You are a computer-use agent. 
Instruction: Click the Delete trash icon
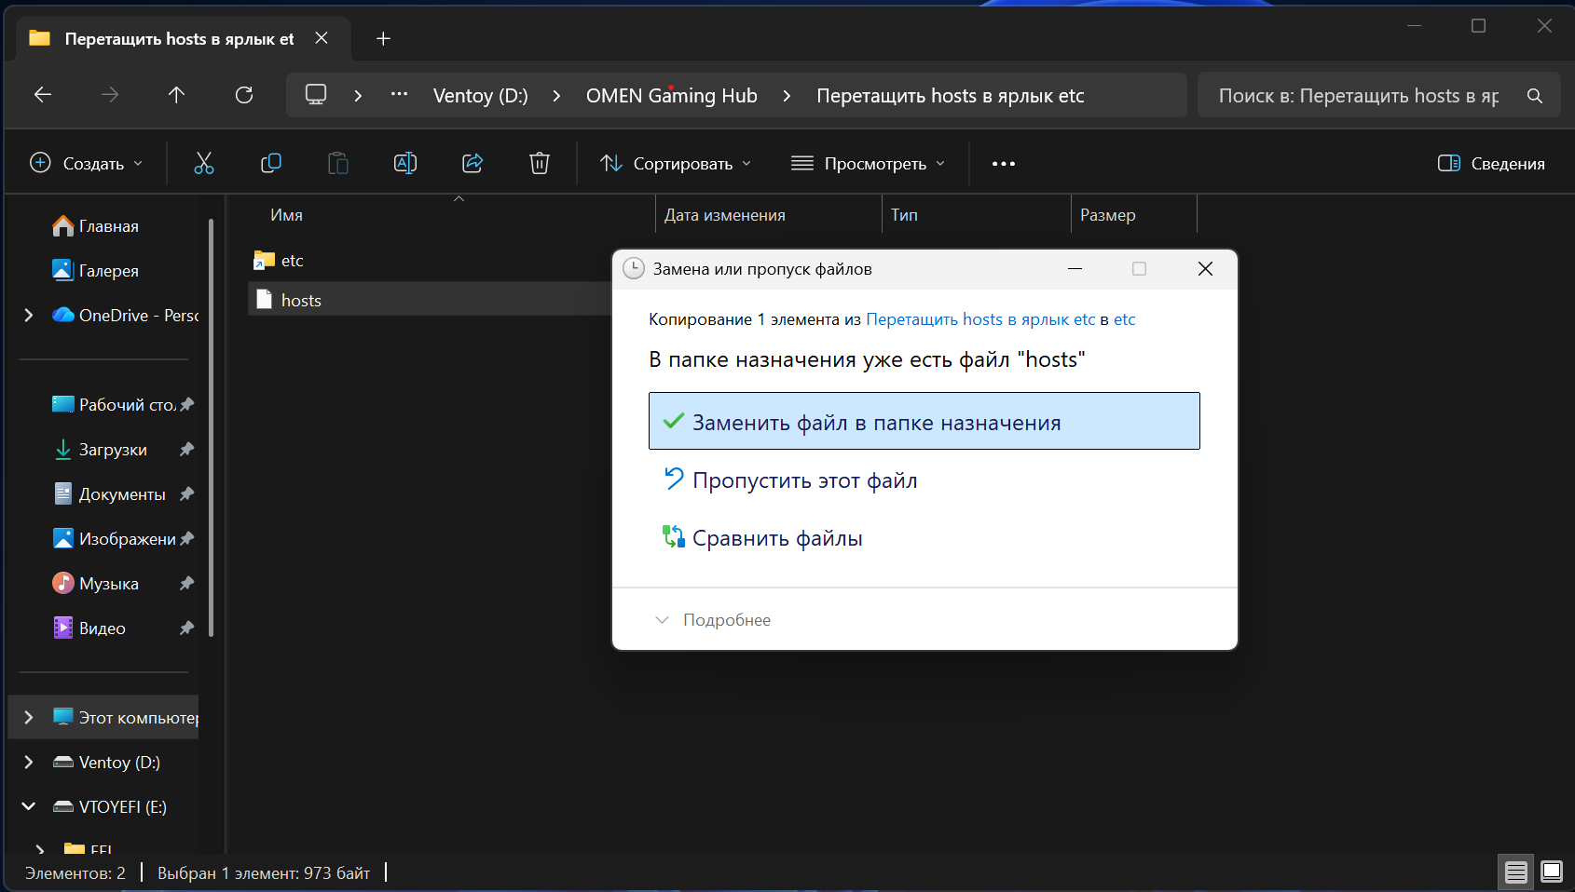pos(539,164)
